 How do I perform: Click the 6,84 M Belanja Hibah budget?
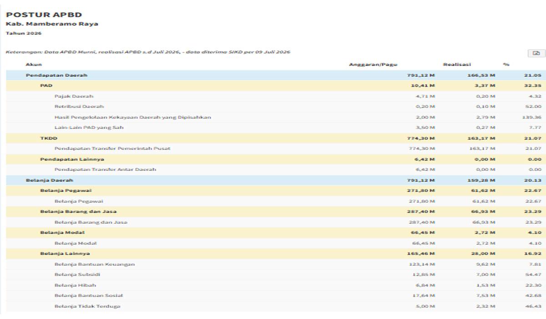[x=425, y=285]
